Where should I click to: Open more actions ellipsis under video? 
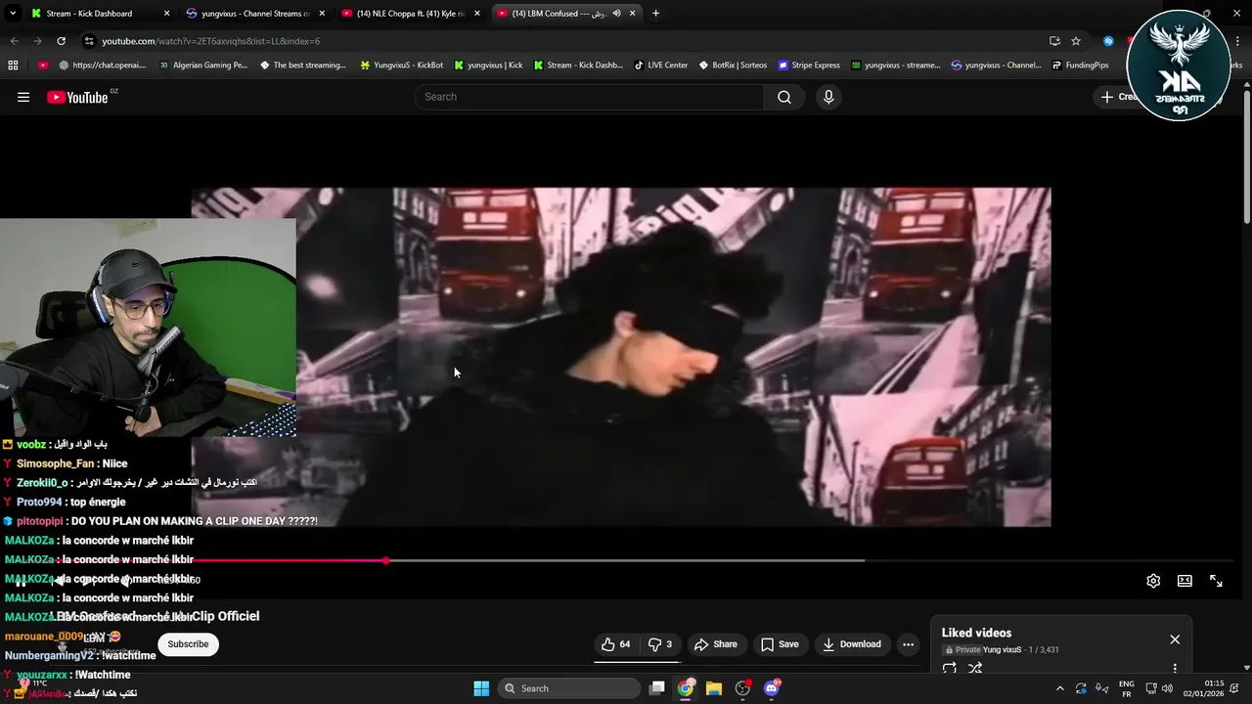pyautogui.click(x=908, y=644)
